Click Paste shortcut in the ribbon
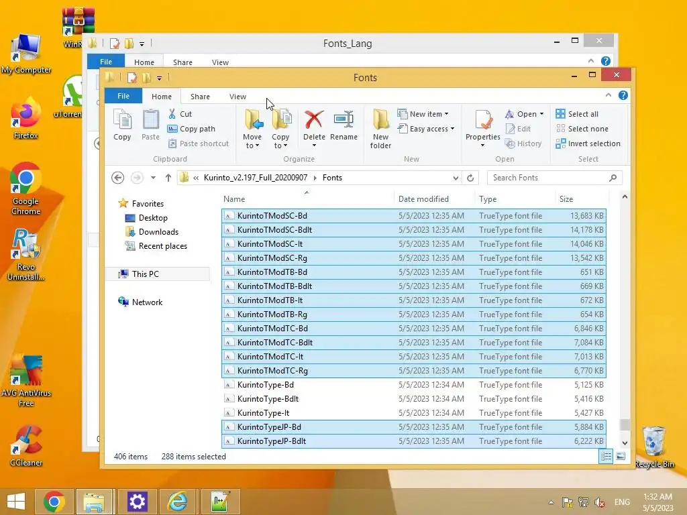 (199, 144)
